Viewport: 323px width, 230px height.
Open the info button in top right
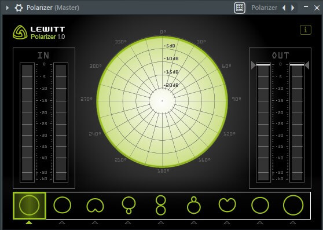pos(306,30)
